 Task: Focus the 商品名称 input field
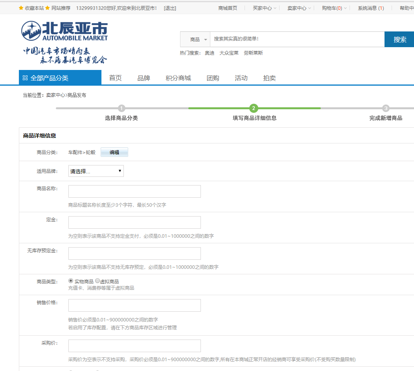point(134,191)
